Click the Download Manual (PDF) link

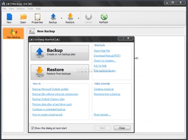pyautogui.click(x=107, y=56)
